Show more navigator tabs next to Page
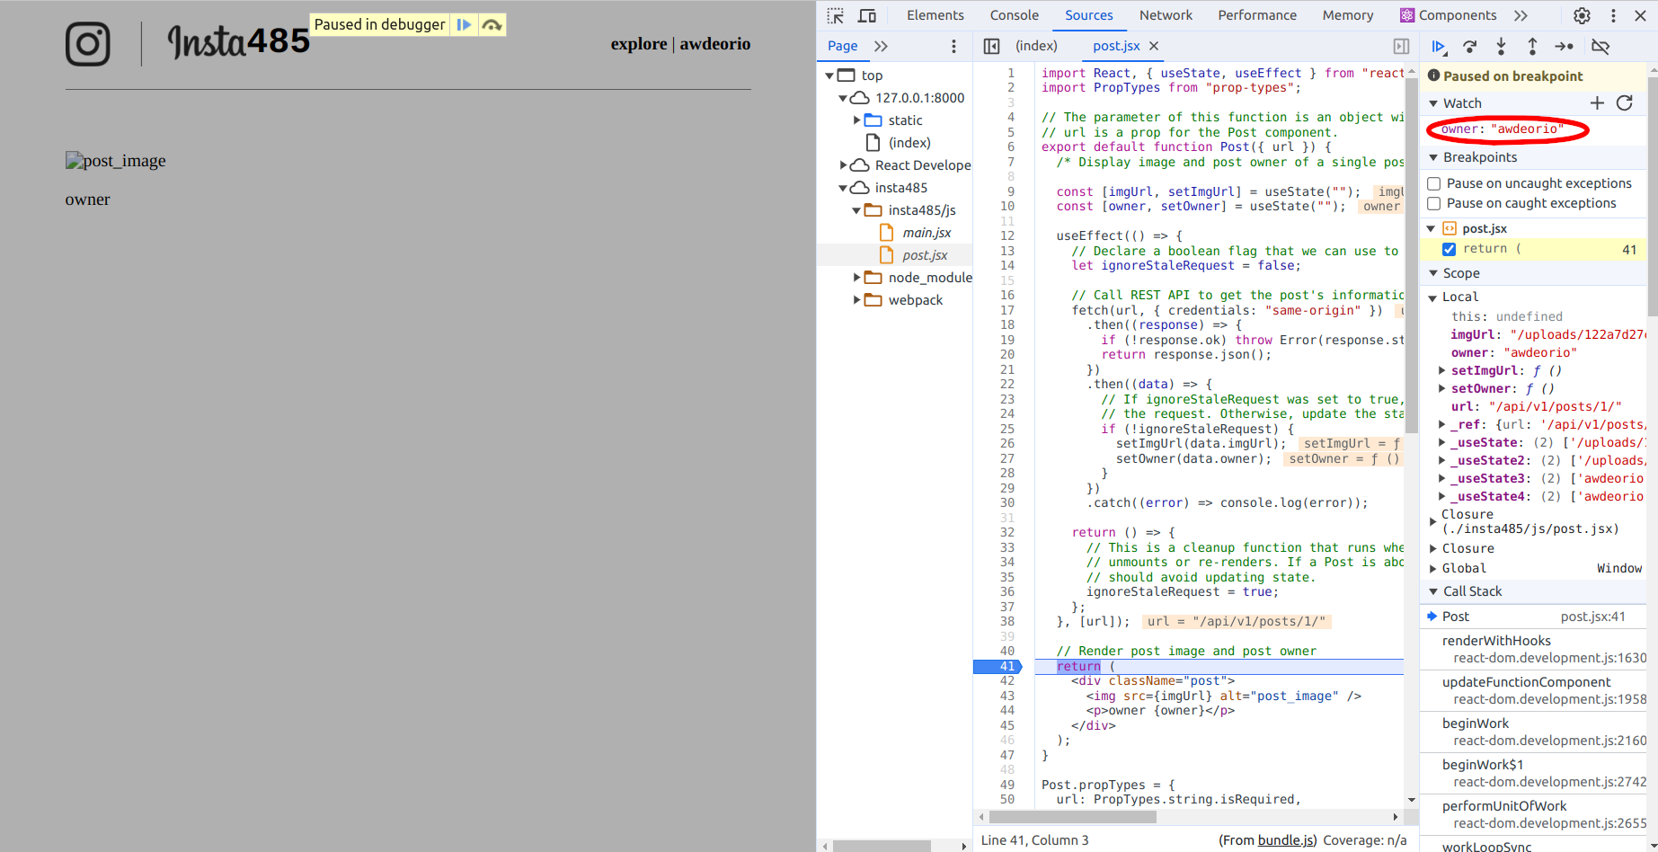Image resolution: width=1658 pixels, height=852 pixels. (x=881, y=46)
